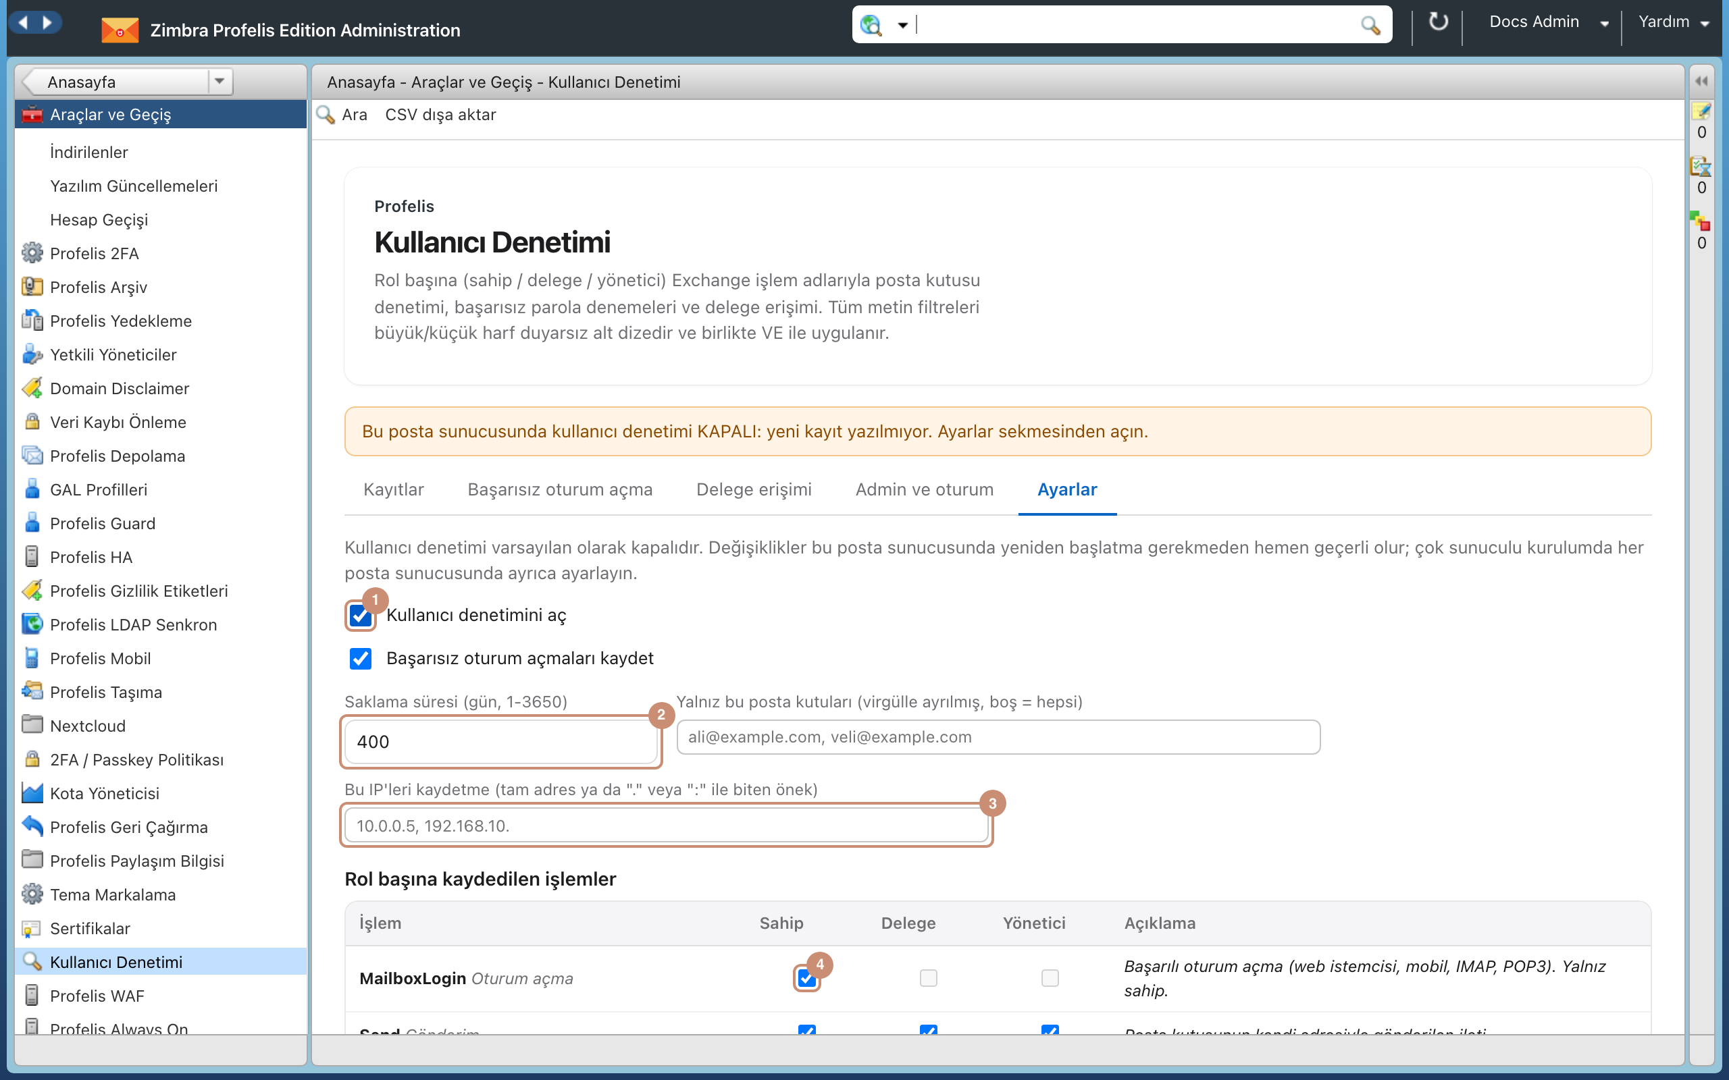The width and height of the screenshot is (1729, 1080).
Task: Click the excluded IP addresses field
Action: (x=666, y=826)
